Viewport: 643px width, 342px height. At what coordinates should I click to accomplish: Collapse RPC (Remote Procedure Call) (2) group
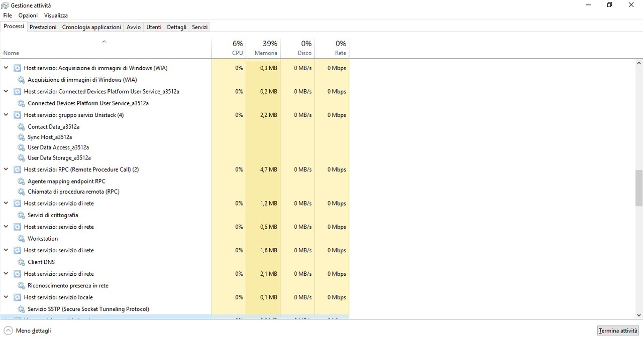pyautogui.click(x=6, y=169)
